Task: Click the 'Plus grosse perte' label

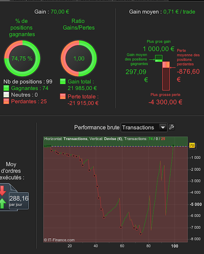Action: point(165,95)
